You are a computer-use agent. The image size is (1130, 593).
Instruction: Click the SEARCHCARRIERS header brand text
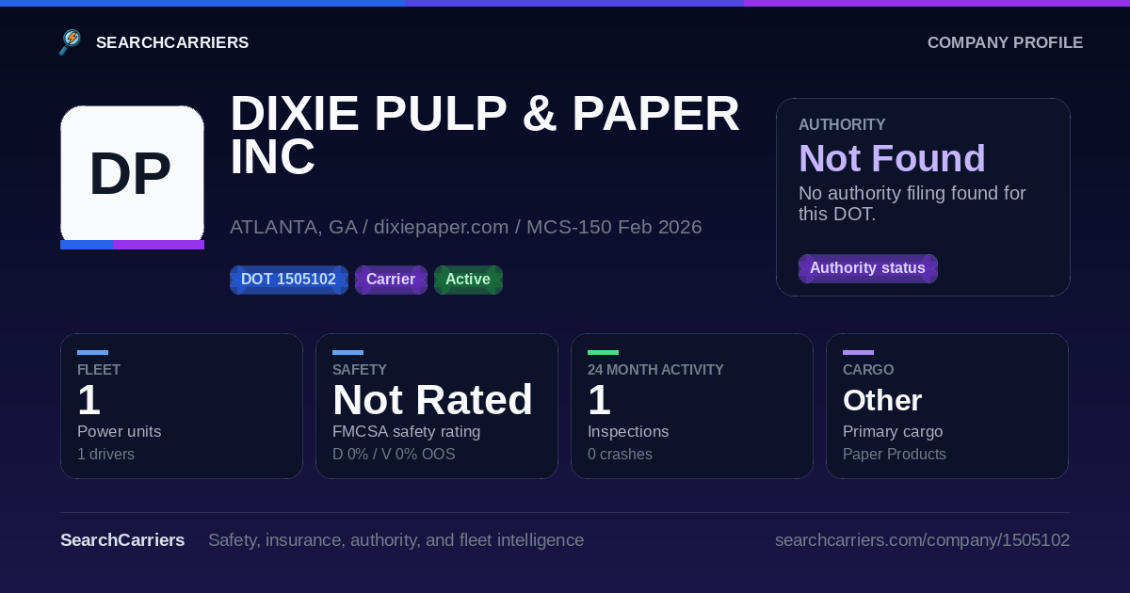coord(172,42)
